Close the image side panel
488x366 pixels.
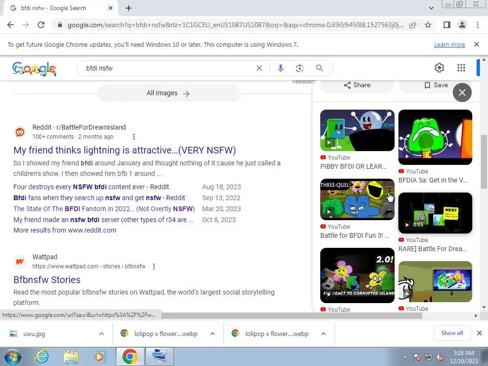pos(462,92)
